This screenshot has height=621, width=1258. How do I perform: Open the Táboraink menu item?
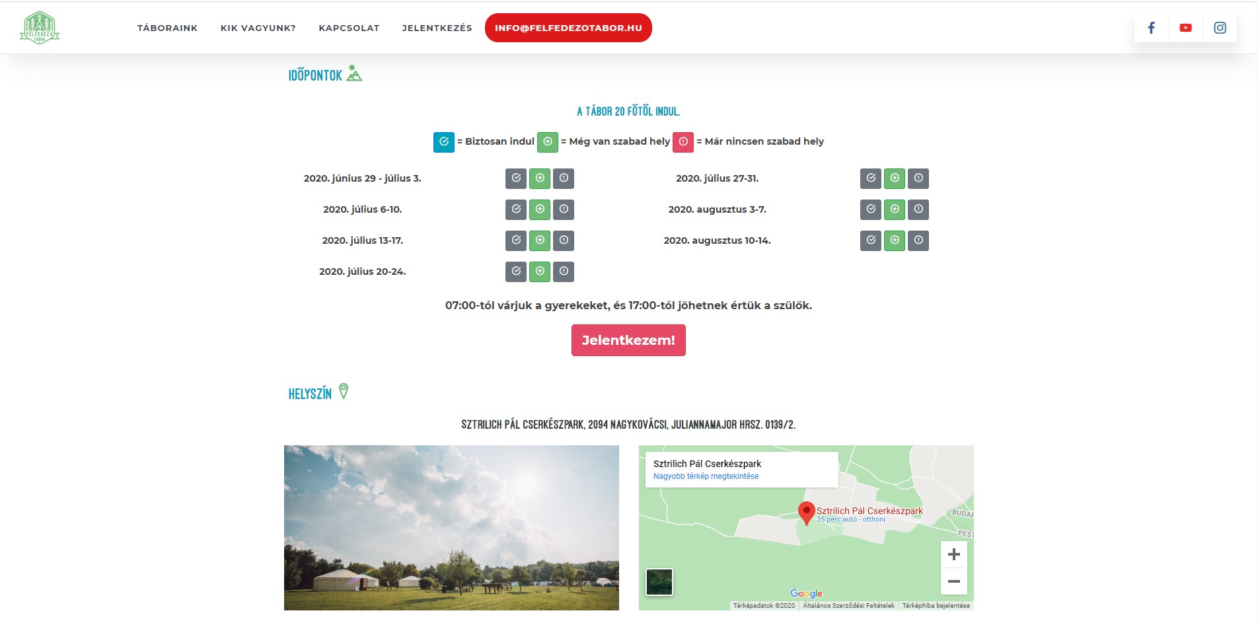[x=167, y=28]
